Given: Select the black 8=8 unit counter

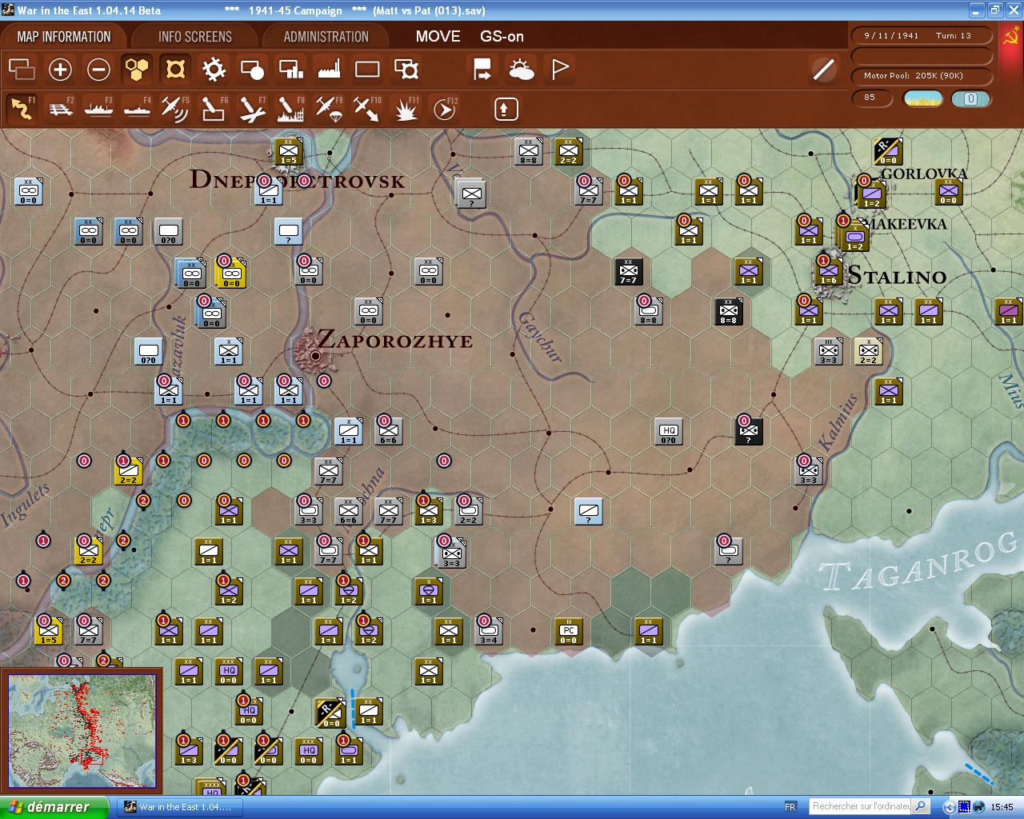Looking at the screenshot, I should click(729, 312).
